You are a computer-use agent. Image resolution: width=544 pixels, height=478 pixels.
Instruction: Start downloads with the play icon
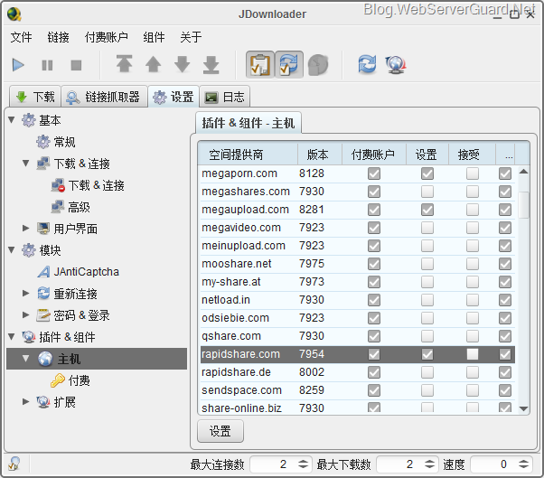[18, 65]
